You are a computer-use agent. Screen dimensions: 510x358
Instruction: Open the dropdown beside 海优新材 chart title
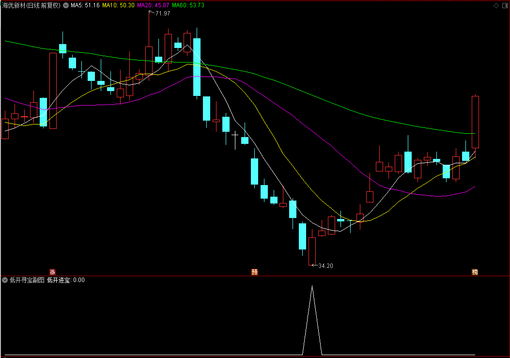66,5
